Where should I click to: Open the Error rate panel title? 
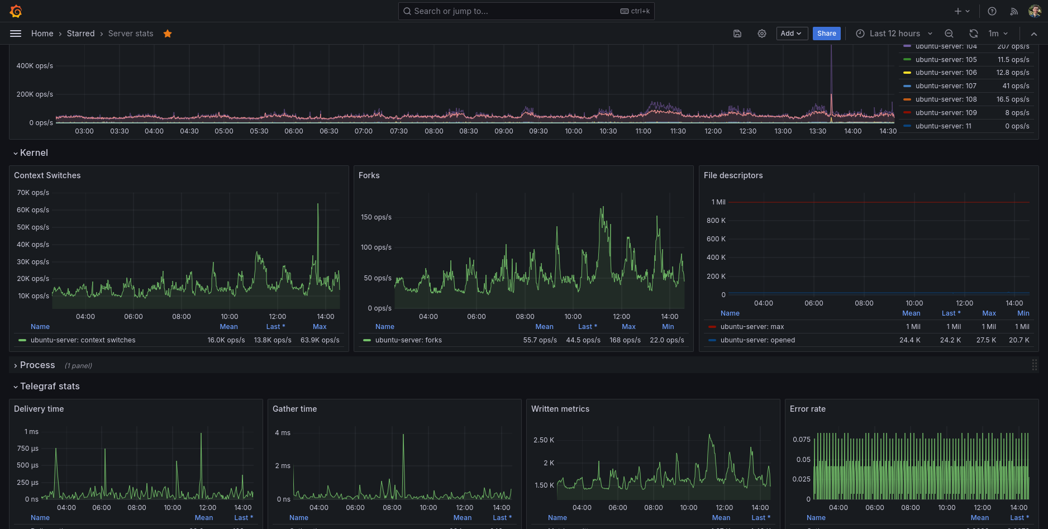pyautogui.click(x=808, y=409)
